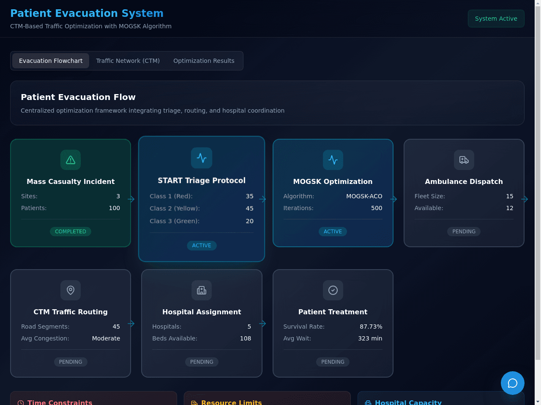Viewport: 541px width, 405px height.
Task: Click the Hospital Assignment building icon
Action: 202,290
